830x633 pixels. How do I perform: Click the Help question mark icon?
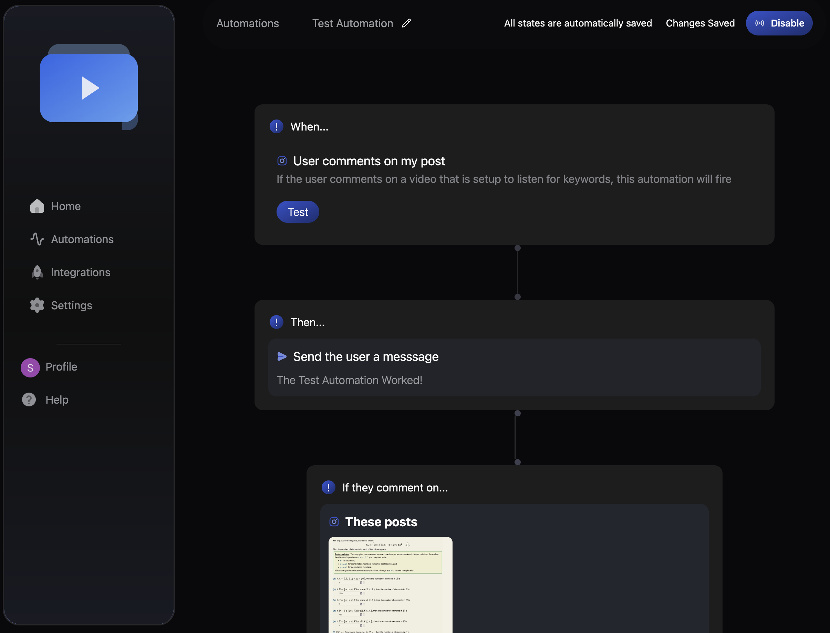29,399
